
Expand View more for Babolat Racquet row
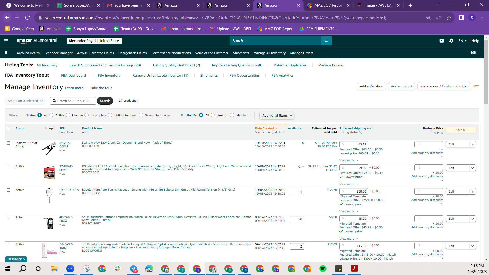(349, 211)
